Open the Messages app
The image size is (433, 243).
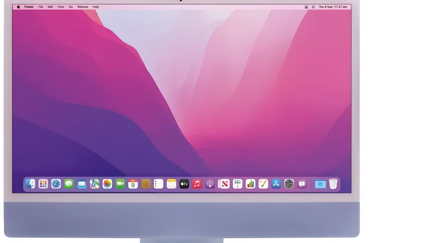point(69,184)
